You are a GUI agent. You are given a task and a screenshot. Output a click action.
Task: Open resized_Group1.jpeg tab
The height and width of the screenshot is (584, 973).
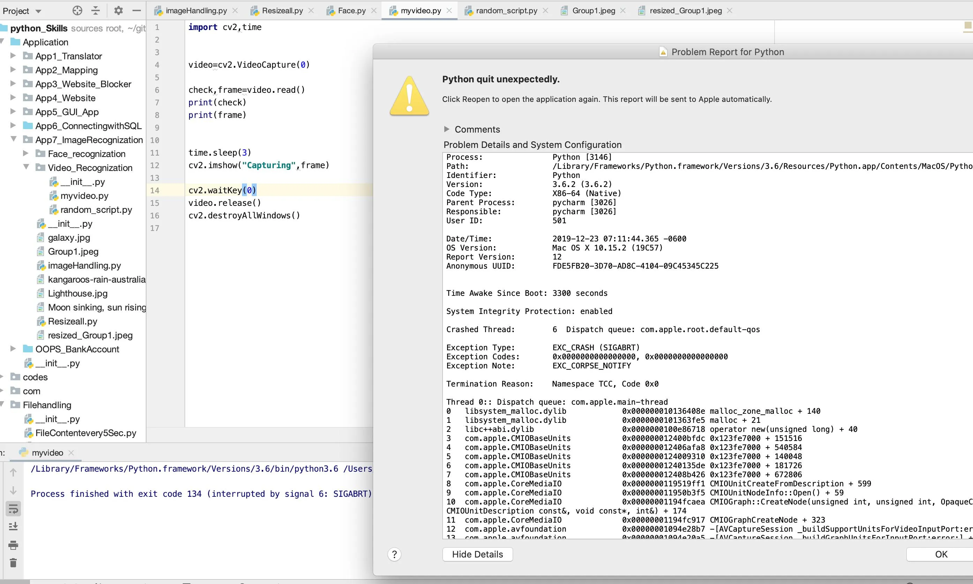click(686, 10)
